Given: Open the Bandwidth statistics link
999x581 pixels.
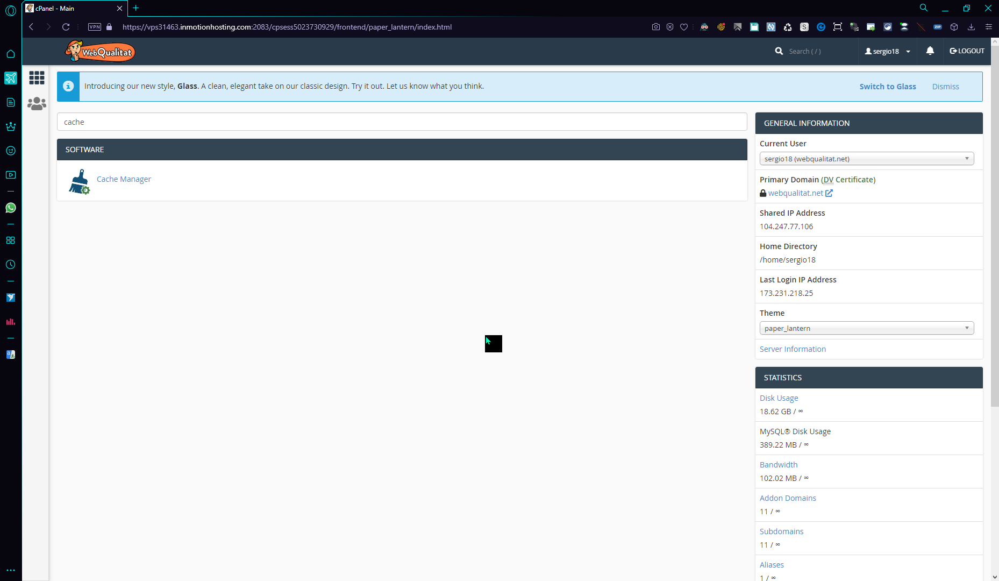Looking at the screenshot, I should (779, 465).
